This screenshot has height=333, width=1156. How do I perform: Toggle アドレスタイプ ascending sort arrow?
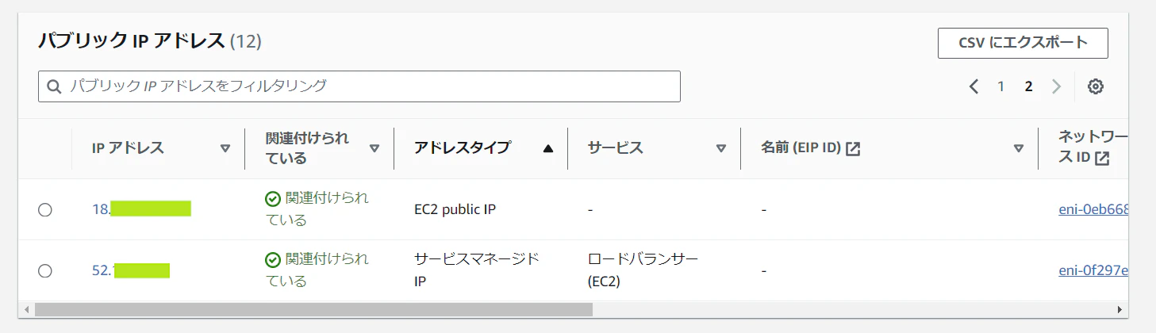pos(548,148)
